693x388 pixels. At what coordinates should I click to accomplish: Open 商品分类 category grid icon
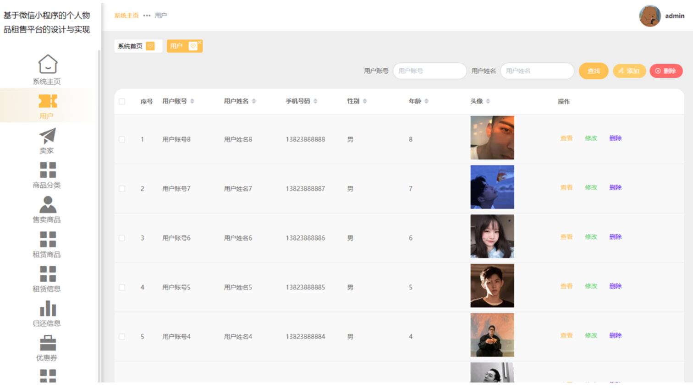[x=47, y=169]
